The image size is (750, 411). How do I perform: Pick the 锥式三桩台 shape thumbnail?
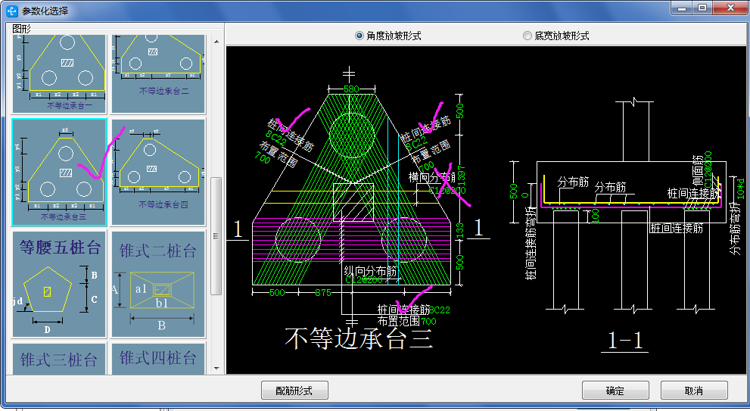tap(59, 358)
